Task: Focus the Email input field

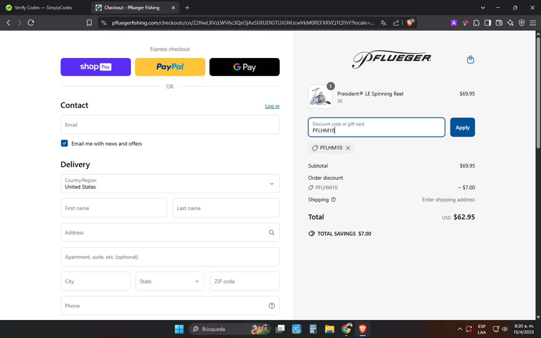Action: pyautogui.click(x=170, y=125)
